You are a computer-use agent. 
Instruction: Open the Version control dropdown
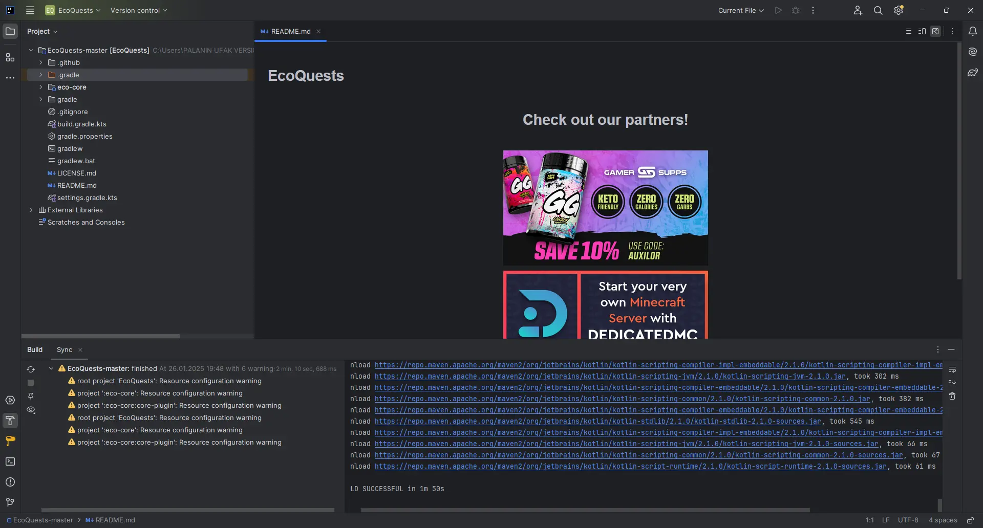click(139, 10)
